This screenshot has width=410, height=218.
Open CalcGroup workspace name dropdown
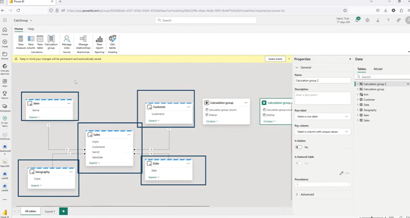click(x=23, y=20)
